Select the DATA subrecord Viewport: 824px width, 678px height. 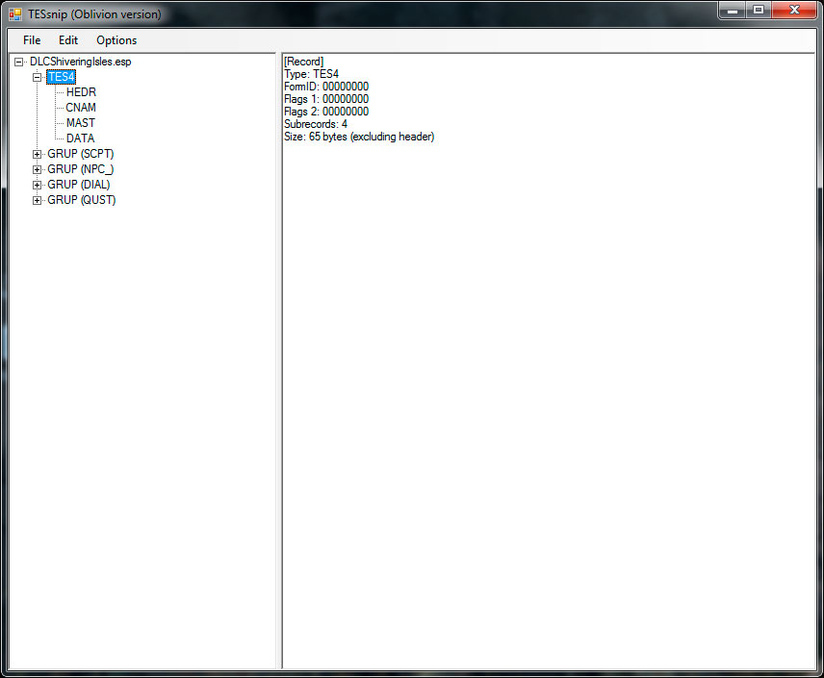81,138
